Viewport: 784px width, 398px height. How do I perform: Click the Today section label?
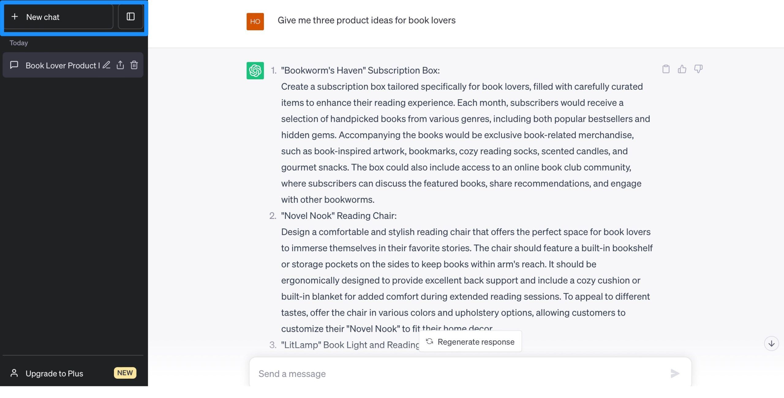pos(19,43)
